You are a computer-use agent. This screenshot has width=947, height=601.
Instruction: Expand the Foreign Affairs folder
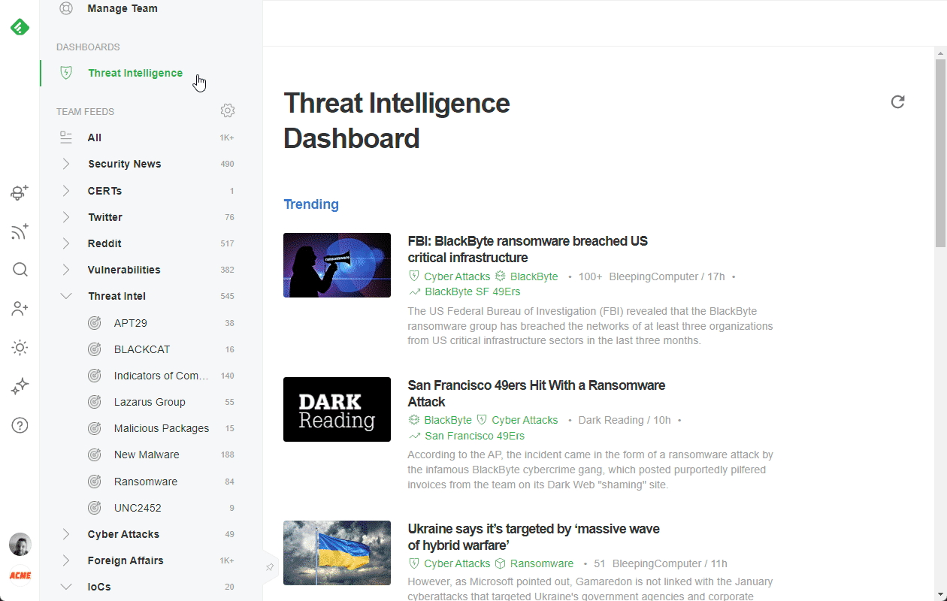66,560
